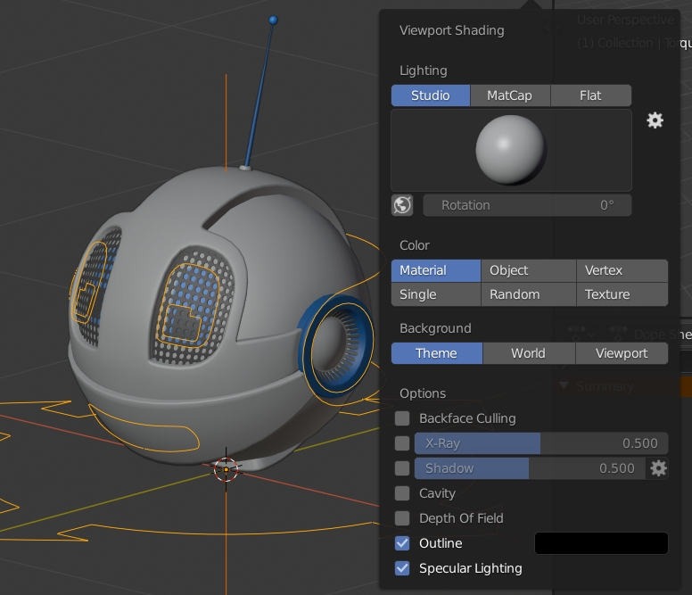The width and height of the screenshot is (692, 595).
Task: Set color mode to Material
Action: [435, 270]
